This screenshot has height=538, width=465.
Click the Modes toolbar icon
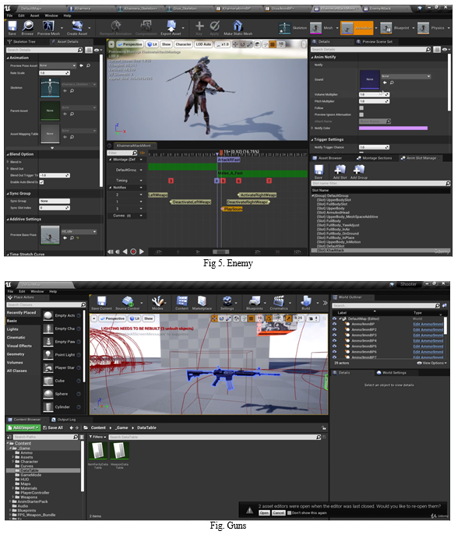tap(157, 301)
